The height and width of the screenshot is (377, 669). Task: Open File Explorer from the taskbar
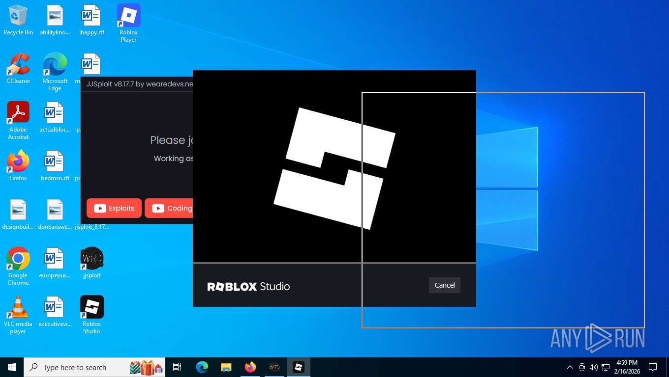(226, 367)
